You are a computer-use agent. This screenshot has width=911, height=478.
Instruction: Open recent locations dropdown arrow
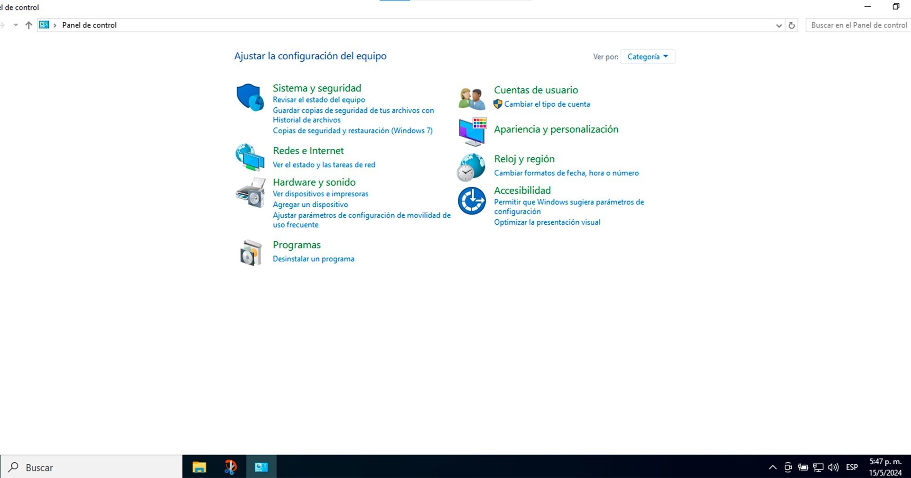16,25
